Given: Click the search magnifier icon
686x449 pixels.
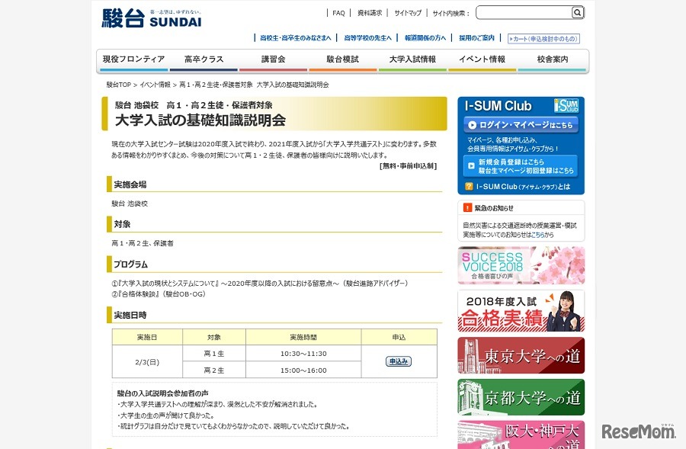Looking at the screenshot, I should (x=577, y=12).
